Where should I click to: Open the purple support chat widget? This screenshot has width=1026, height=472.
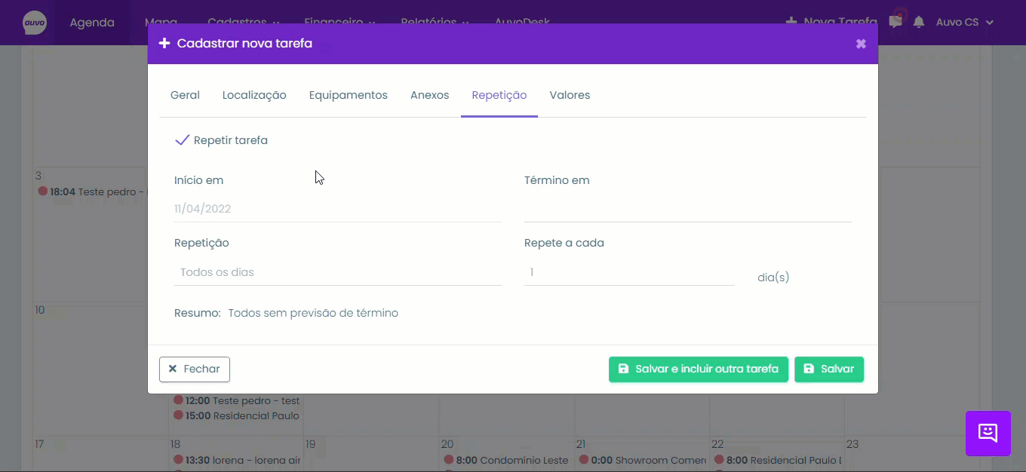click(x=988, y=433)
